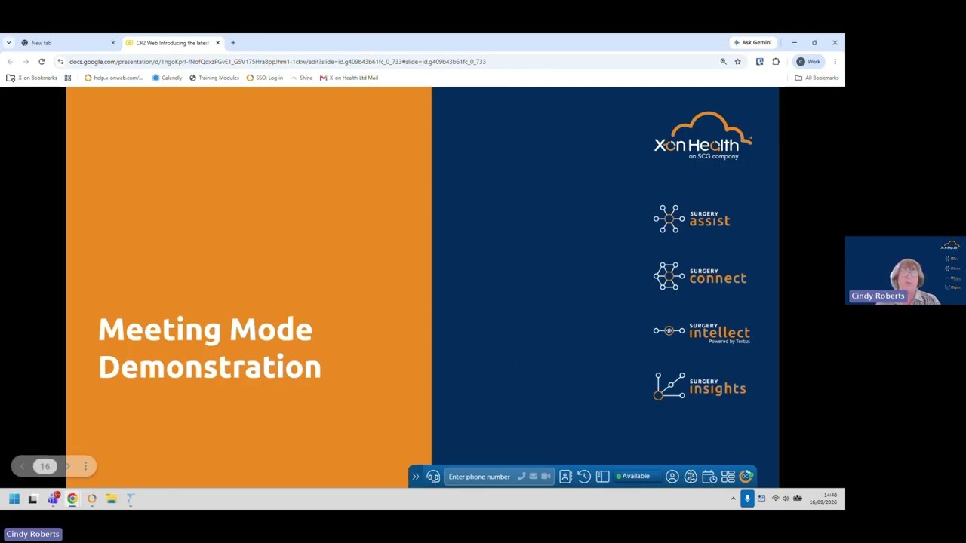The width and height of the screenshot is (966, 543).
Task: Select the CR2 Web Introducing the latest tab
Action: click(173, 43)
